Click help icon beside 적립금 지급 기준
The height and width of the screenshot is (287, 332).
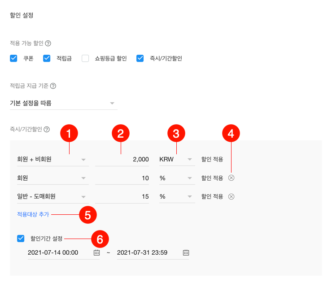click(53, 86)
